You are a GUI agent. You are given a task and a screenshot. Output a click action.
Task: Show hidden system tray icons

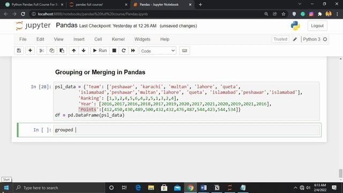tap(295, 188)
